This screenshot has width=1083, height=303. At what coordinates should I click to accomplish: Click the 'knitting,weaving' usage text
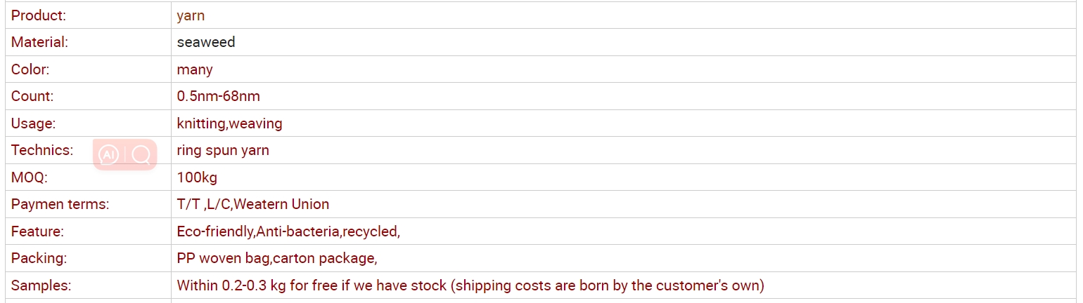(229, 123)
